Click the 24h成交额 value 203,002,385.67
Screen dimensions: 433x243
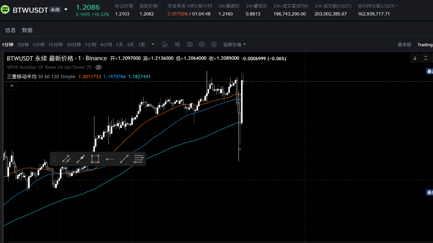click(331, 14)
